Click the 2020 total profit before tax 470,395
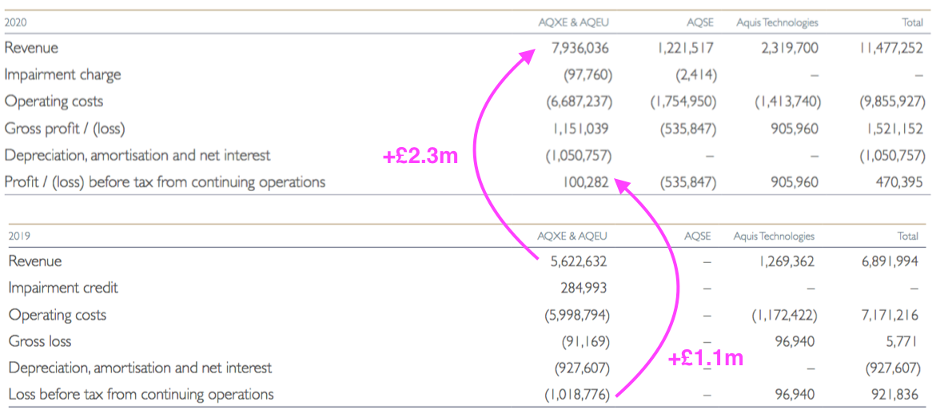Viewport: 936px width, 418px height. (899, 182)
